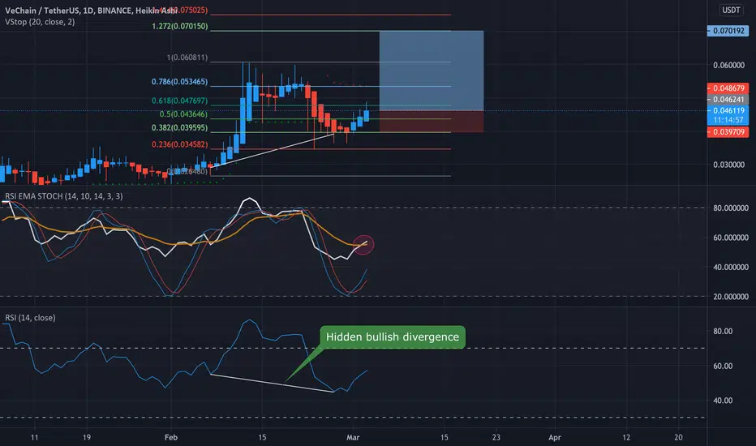This screenshot has height=446, width=756.
Task: Click the Feb date label on time axis
Action: [170, 437]
